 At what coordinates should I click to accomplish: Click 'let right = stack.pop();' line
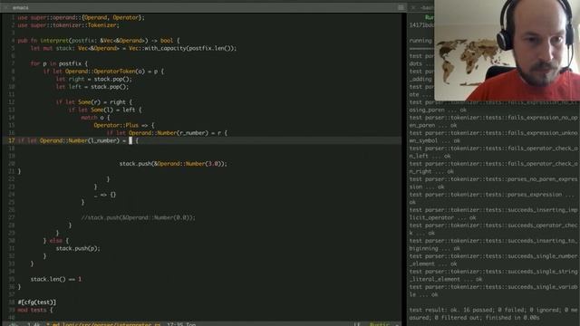pyautogui.click(x=94, y=79)
